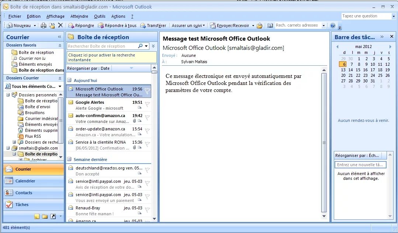Viewport: 398px width, 233px height.
Task: Collapse the Dossiers favoris section
Action: (60, 45)
